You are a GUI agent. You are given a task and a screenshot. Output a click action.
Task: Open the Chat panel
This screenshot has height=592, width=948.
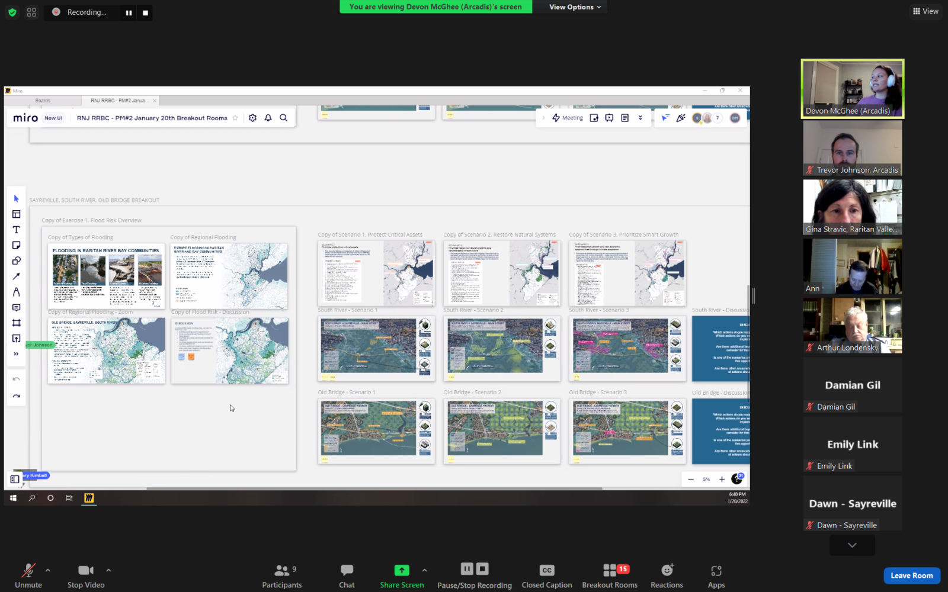coord(347,575)
